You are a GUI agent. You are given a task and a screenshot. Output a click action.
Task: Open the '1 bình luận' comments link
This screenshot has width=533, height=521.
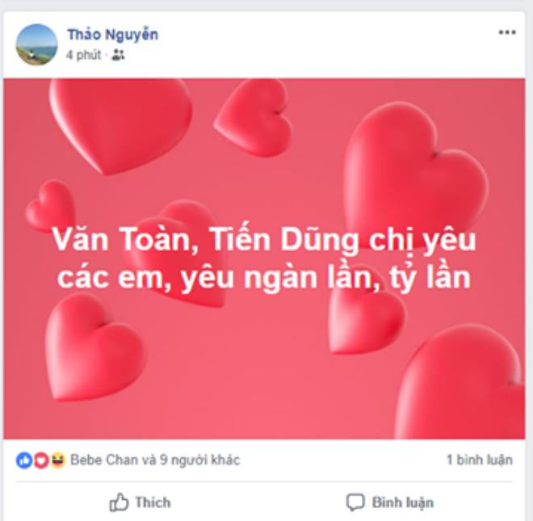point(479,460)
